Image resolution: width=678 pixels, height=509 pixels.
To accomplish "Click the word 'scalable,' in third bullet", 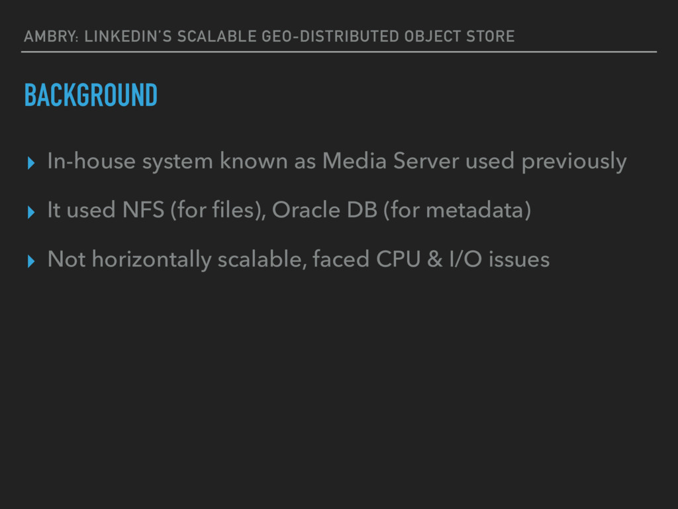I will coord(262,259).
